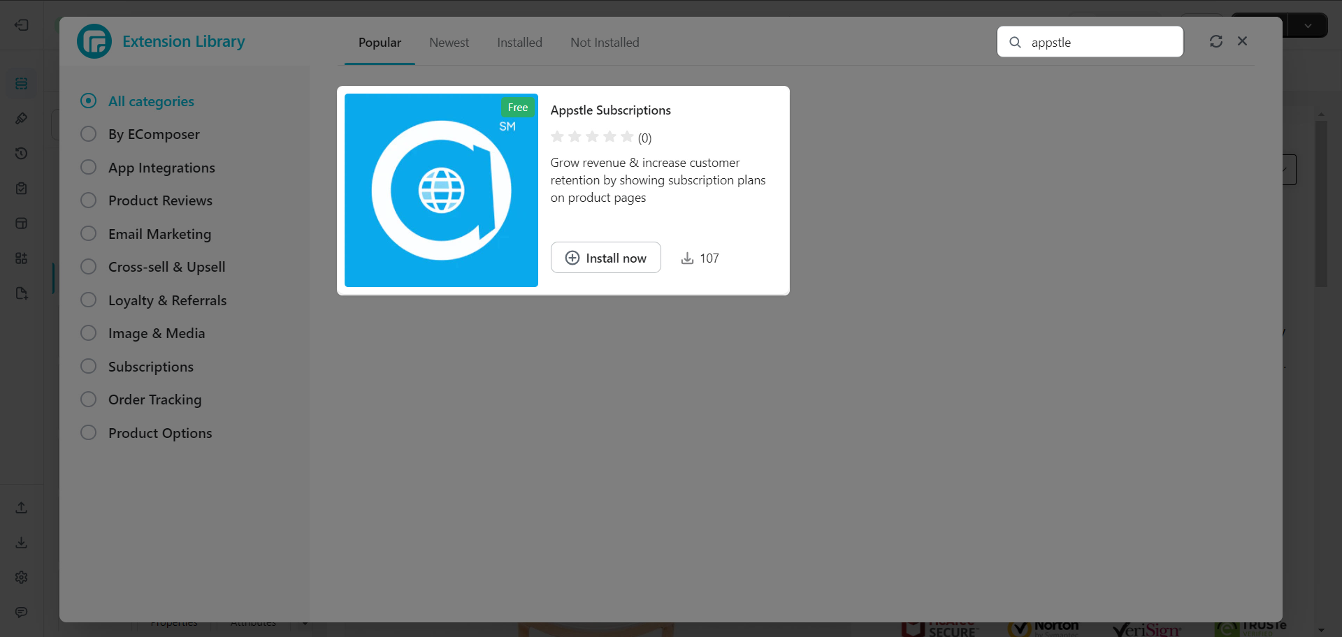Open the clipboard icon in left sidebar

[22, 189]
